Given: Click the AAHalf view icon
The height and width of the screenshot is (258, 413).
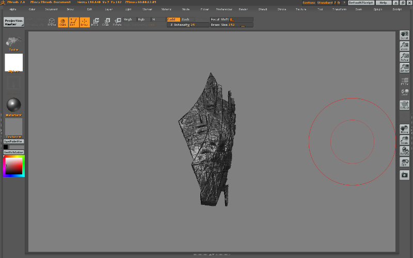Looking at the screenshot, I should point(405,68).
